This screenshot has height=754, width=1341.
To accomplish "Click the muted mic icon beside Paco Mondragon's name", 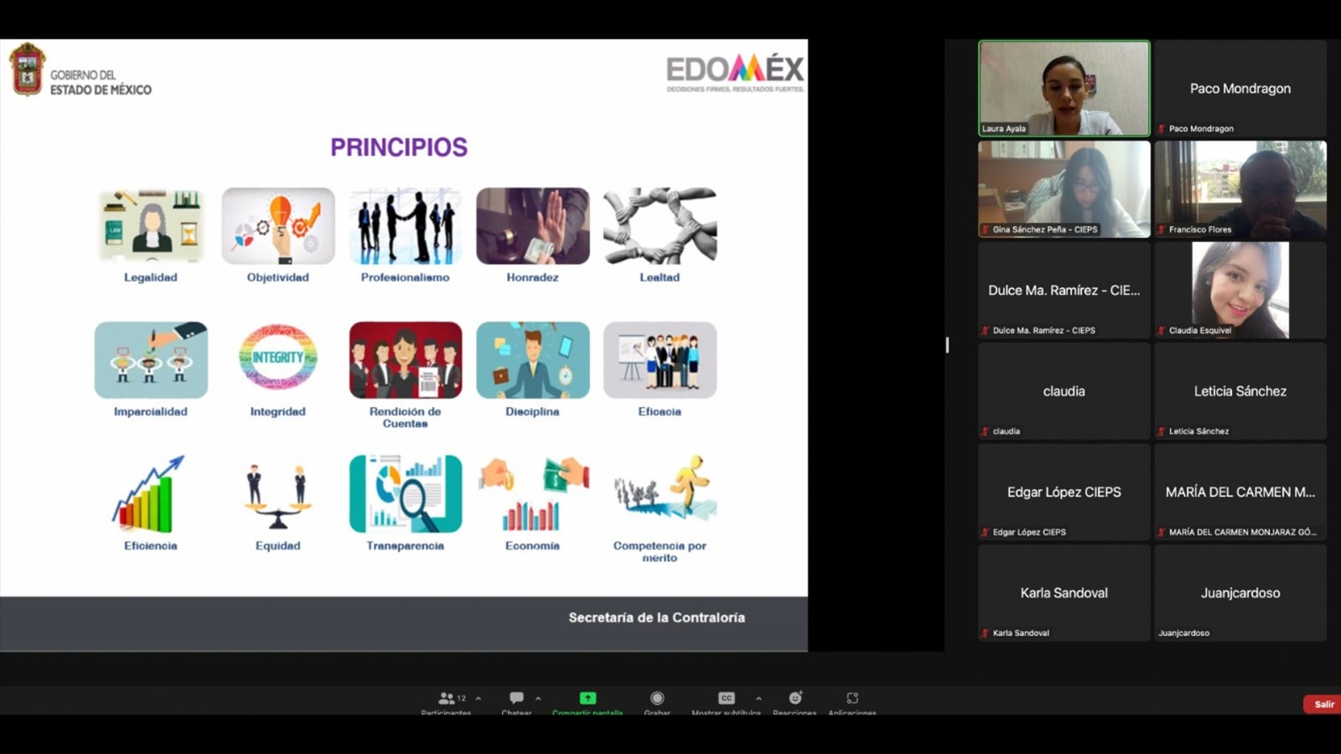I will (1162, 129).
